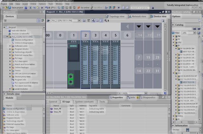Click rack slot 2 header
203x134 pixels.
(86, 35)
